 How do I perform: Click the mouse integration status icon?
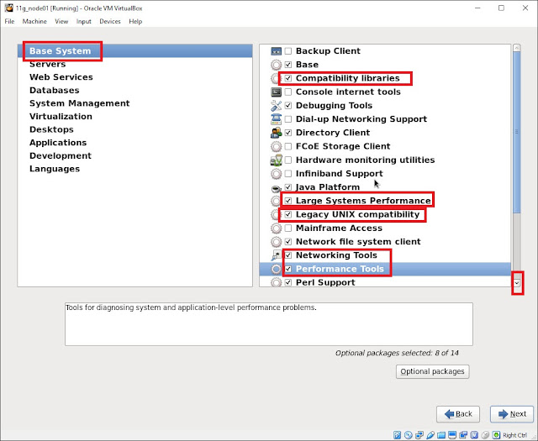point(485,435)
